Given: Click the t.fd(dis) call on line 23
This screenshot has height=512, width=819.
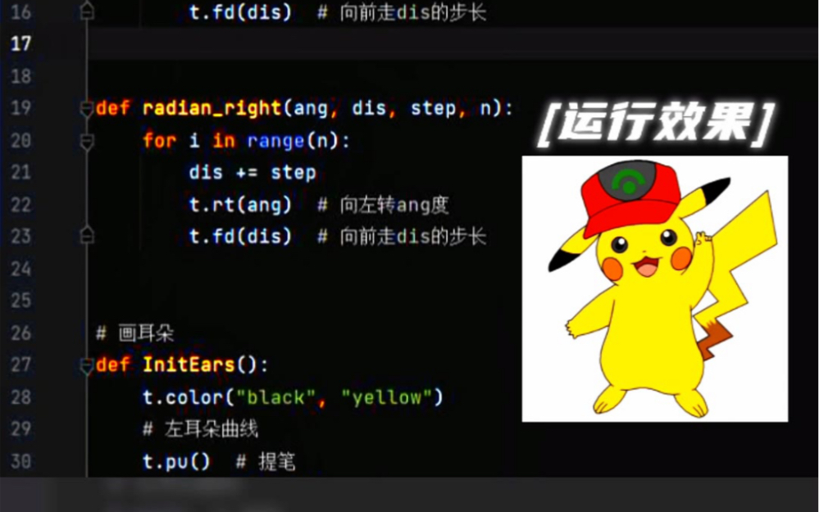Looking at the screenshot, I should coord(240,237).
